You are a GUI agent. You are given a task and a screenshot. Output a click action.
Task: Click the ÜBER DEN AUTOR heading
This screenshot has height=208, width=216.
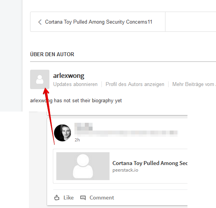tap(52, 54)
